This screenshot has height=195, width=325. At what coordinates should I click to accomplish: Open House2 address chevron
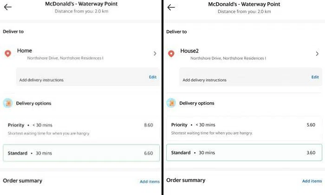317,54
